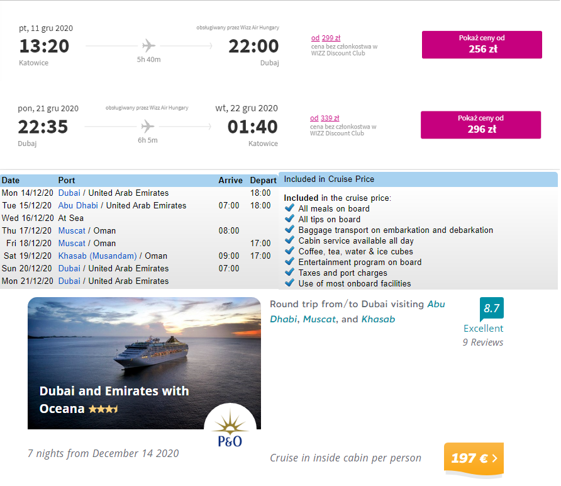Screen dimensions: 561x486
Task: Click the '6h 5m' flight duration
Action: pos(148,140)
